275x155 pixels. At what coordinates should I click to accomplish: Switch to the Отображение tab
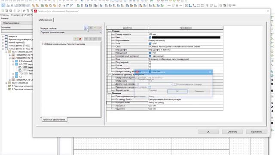point(45,20)
